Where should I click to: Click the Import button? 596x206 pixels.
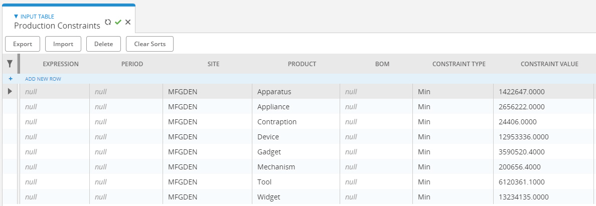click(x=63, y=44)
